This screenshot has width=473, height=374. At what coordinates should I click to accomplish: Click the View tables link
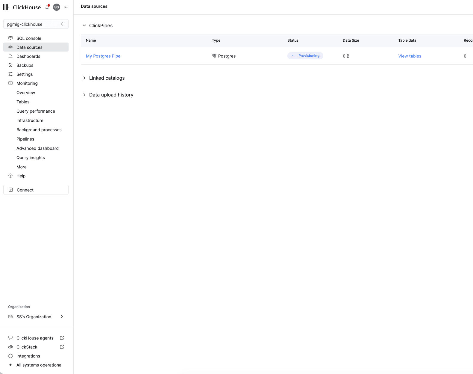pos(410,56)
